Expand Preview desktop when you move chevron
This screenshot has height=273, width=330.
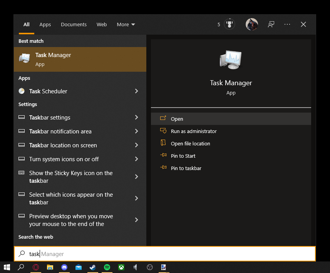[x=136, y=220]
